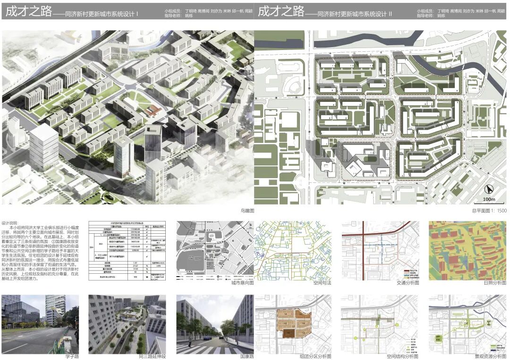Open the 组团分区分析图 zoning diagram
Viewport: 510px width, 360px height.
(x=293, y=324)
